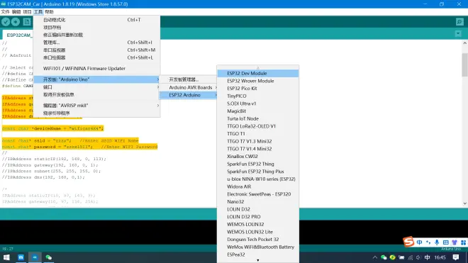The width and height of the screenshot is (468, 263).
Task: Expand ESP32 Arduino submenu
Action: (x=188, y=95)
